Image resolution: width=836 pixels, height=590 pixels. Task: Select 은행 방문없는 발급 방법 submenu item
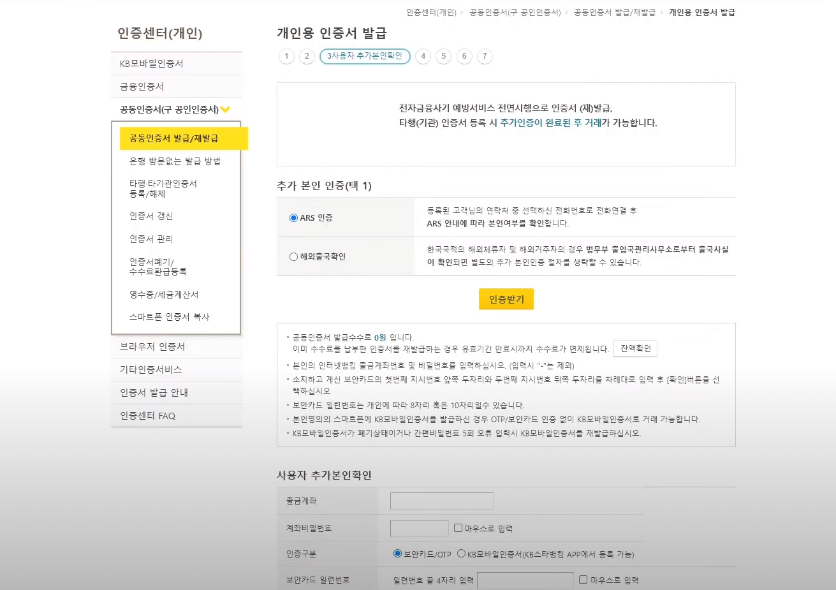pyautogui.click(x=175, y=161)
